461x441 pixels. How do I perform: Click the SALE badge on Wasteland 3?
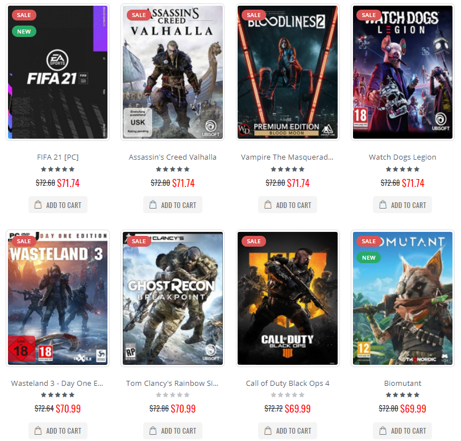coord(24,241)
